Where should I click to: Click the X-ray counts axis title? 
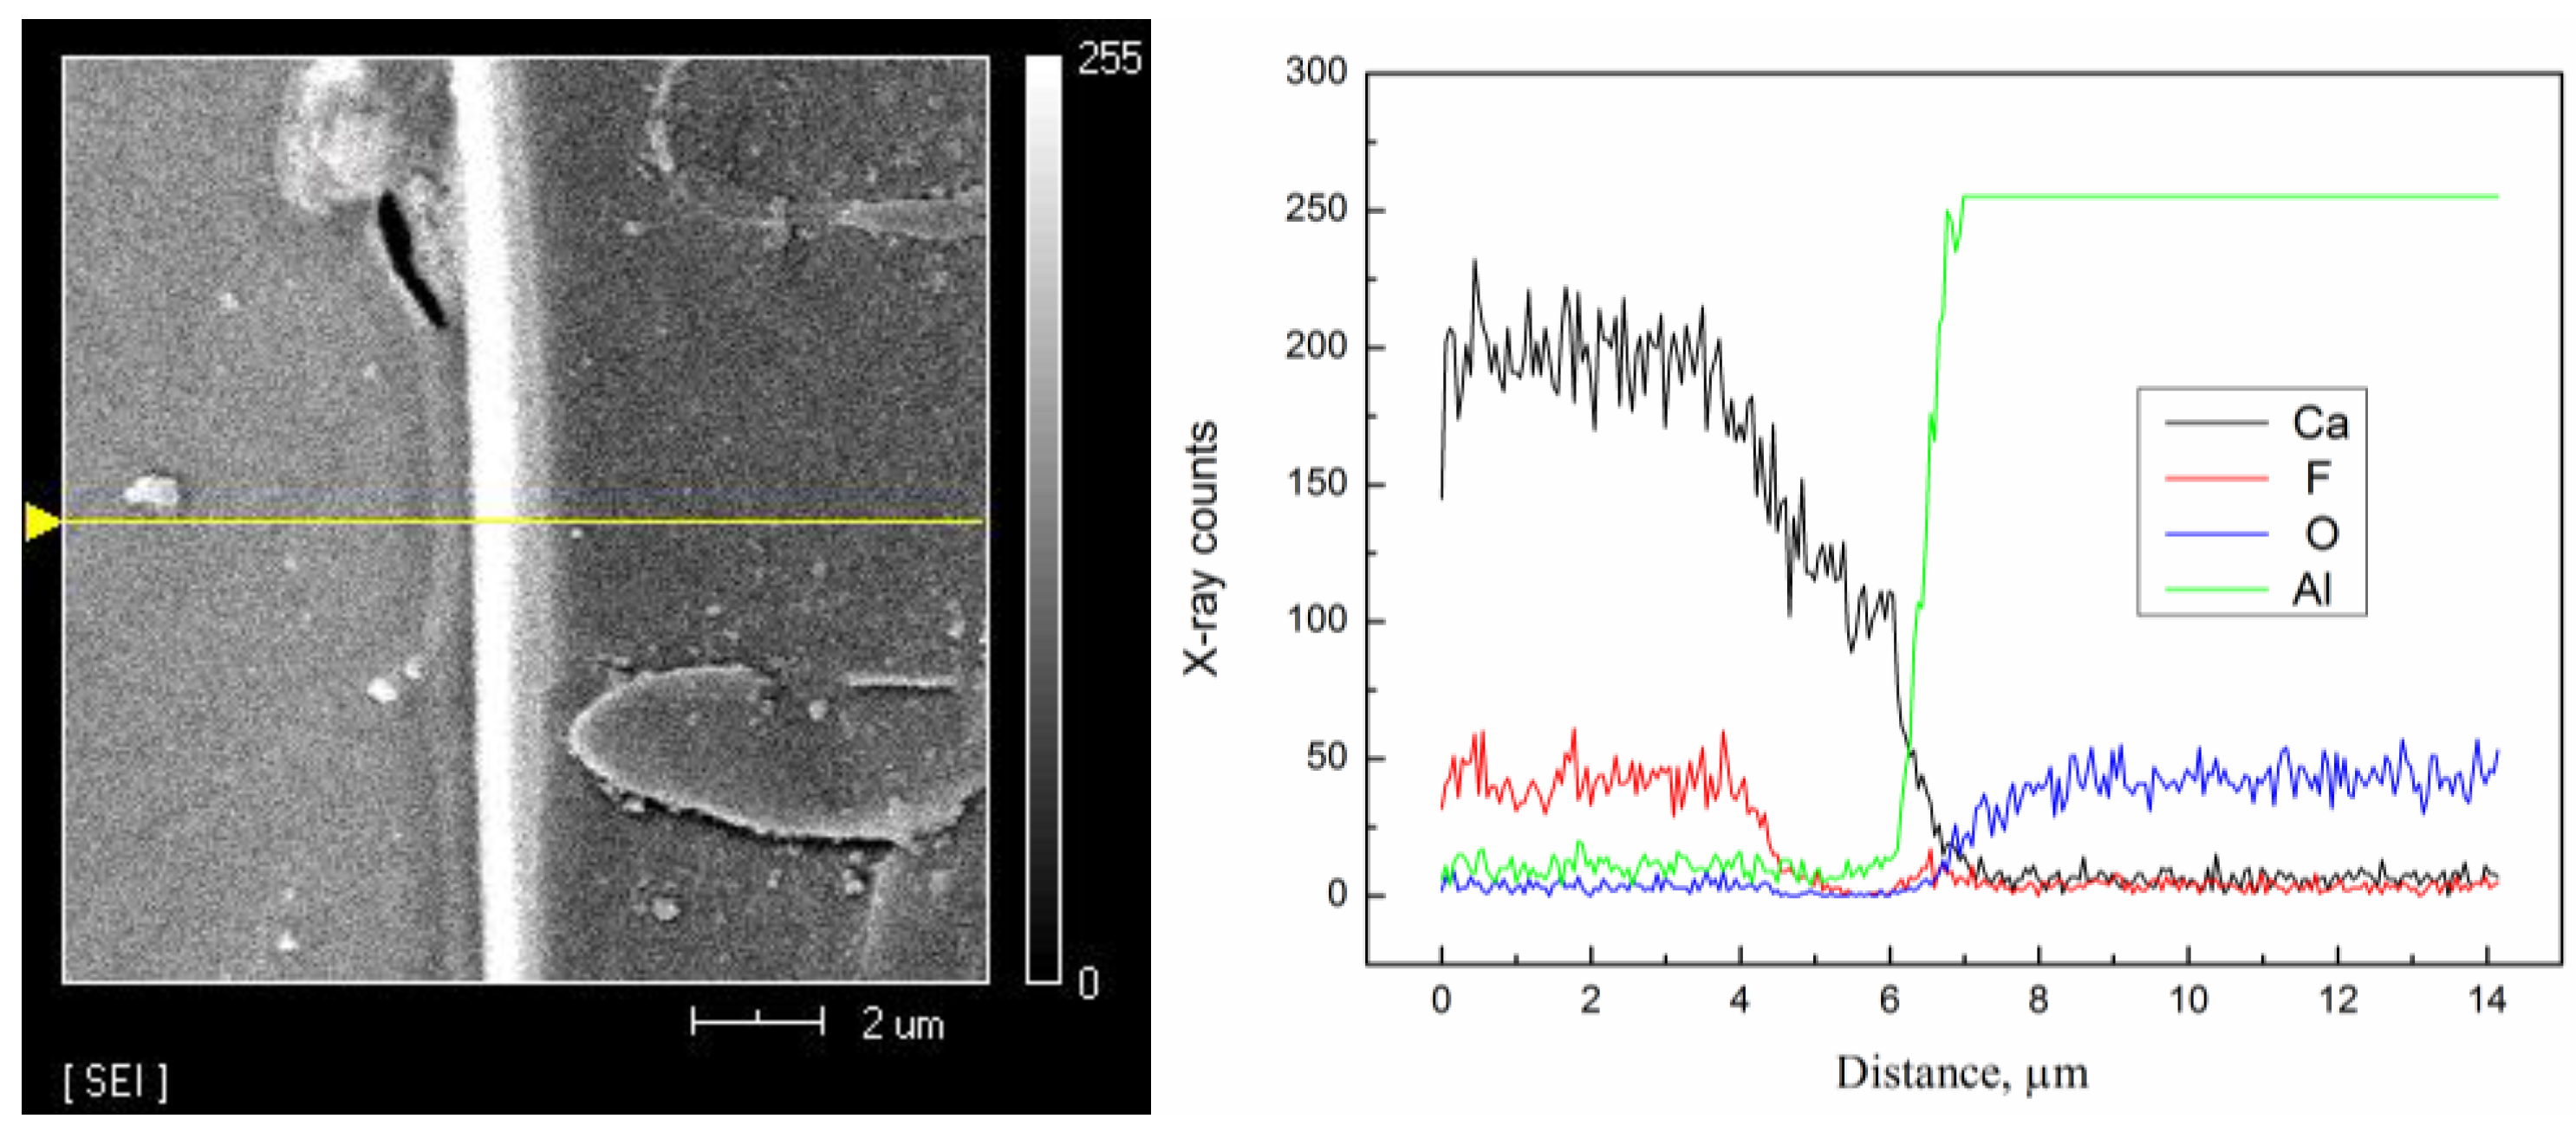tap(1200, 548)
